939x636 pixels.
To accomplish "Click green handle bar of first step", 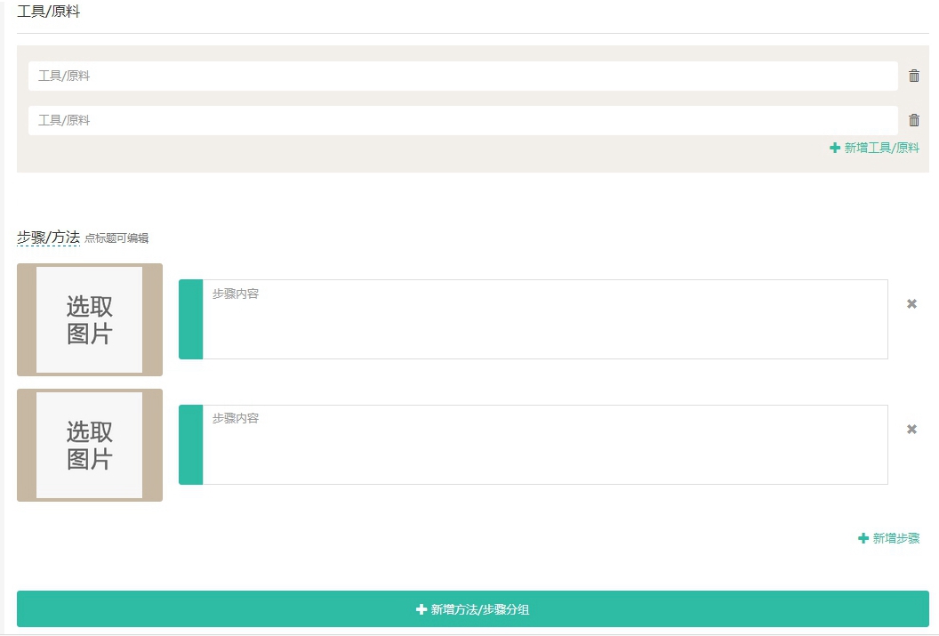I will coord(190,319).
